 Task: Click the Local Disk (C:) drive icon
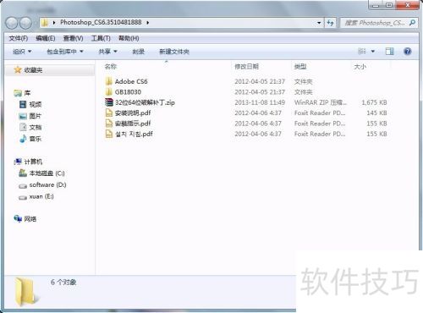(23, 173)
